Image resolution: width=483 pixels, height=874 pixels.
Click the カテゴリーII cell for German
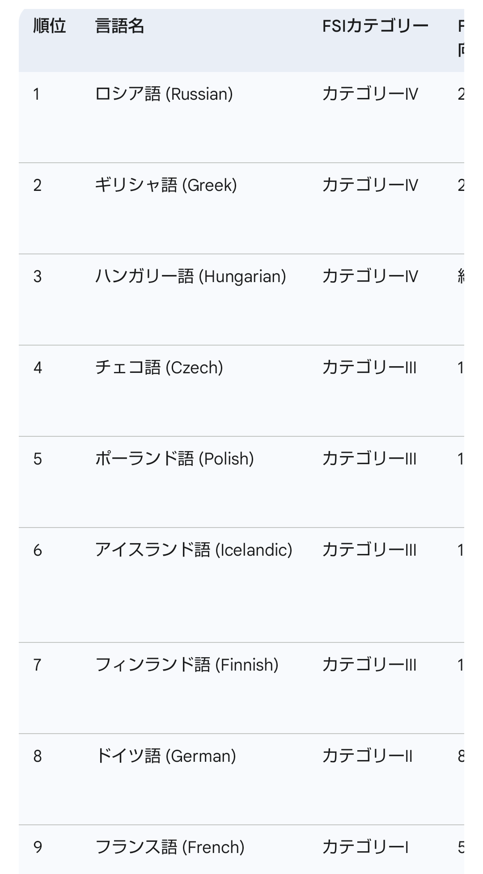pyautogui.click(x=367, y=756)
